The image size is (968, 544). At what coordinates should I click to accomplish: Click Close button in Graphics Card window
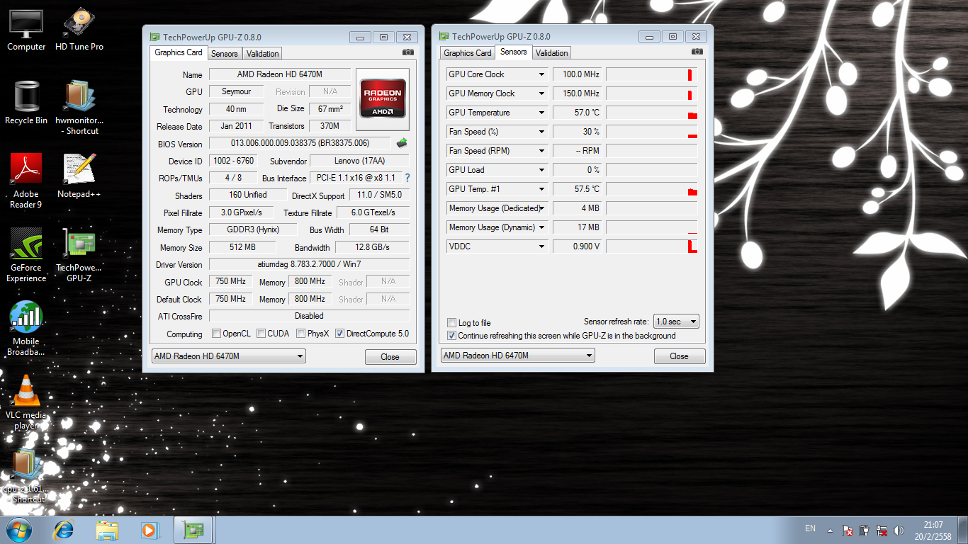tap(390, 357)
